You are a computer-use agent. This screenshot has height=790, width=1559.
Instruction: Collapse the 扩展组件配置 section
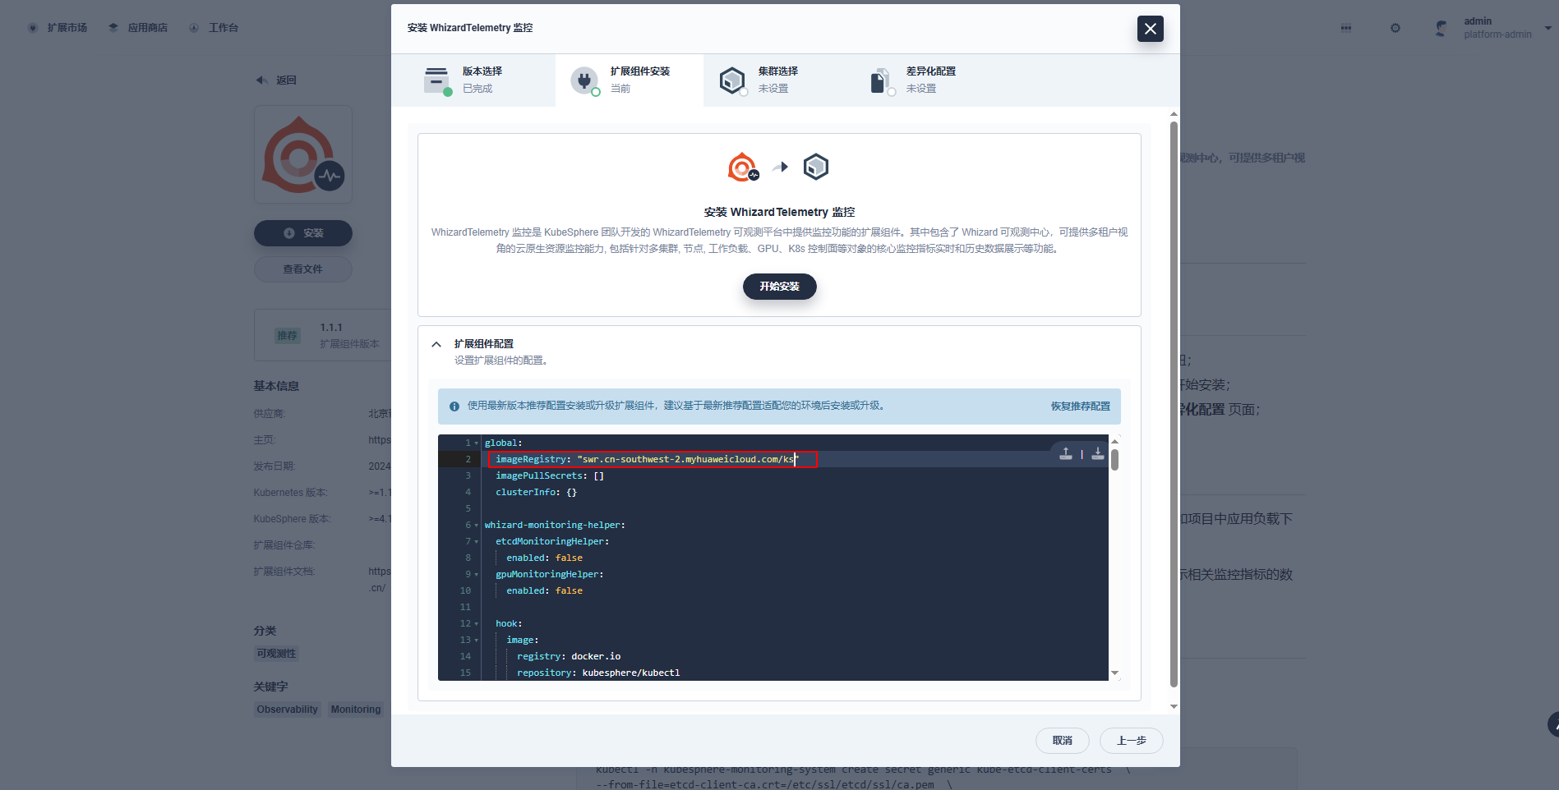tap(436, 344)
